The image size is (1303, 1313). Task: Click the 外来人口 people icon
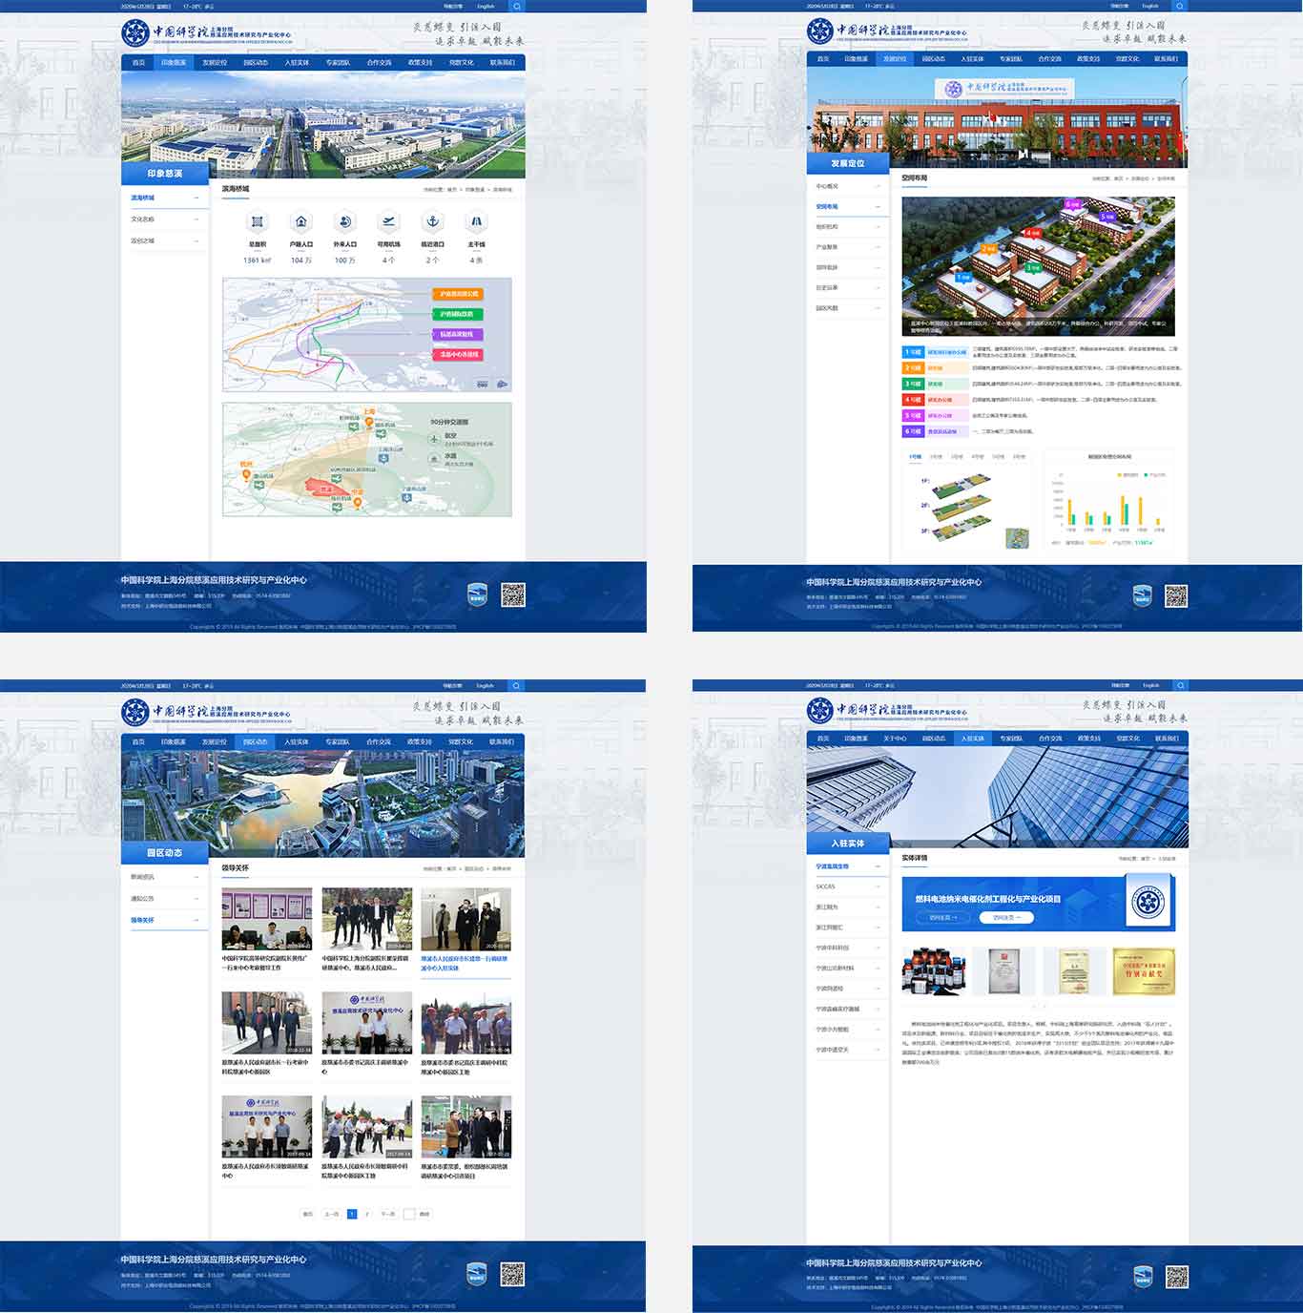pos(345,221)
